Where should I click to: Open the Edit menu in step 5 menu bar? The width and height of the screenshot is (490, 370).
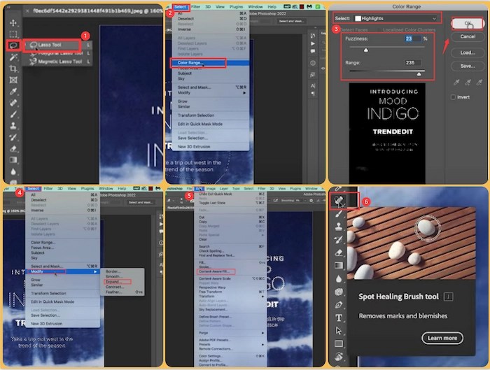[199, 189]
